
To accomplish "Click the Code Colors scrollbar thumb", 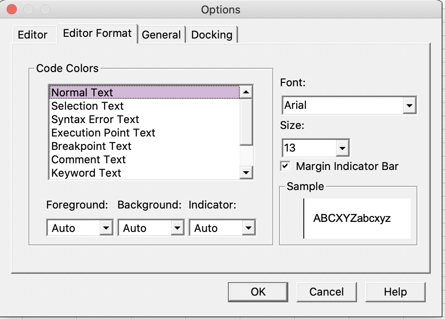I will click(x=246, y=121).
